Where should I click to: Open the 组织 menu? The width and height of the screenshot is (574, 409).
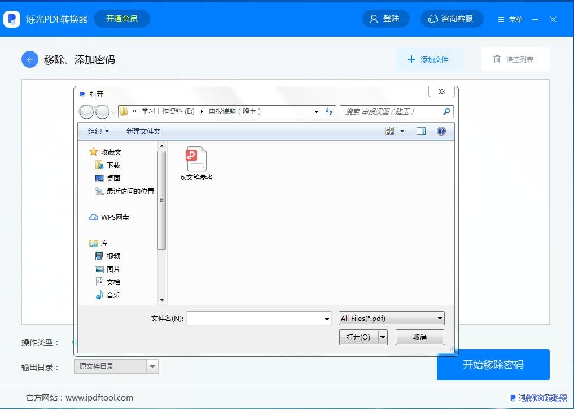(x=98, y=131)
